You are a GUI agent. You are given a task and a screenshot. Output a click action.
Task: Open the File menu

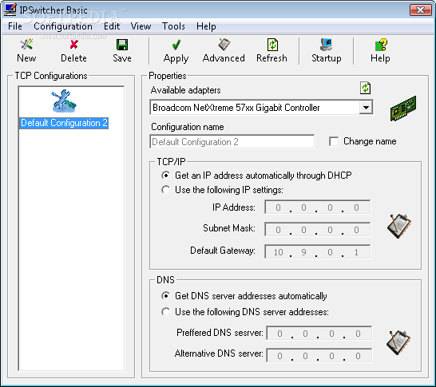pos(15,26)
